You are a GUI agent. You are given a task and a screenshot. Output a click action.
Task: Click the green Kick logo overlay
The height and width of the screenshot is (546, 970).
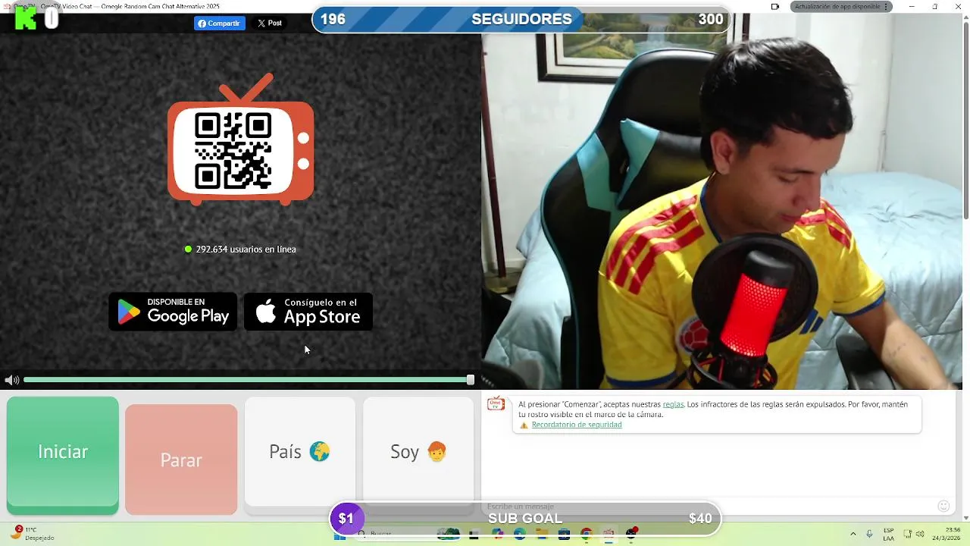(x=25, y=18)
